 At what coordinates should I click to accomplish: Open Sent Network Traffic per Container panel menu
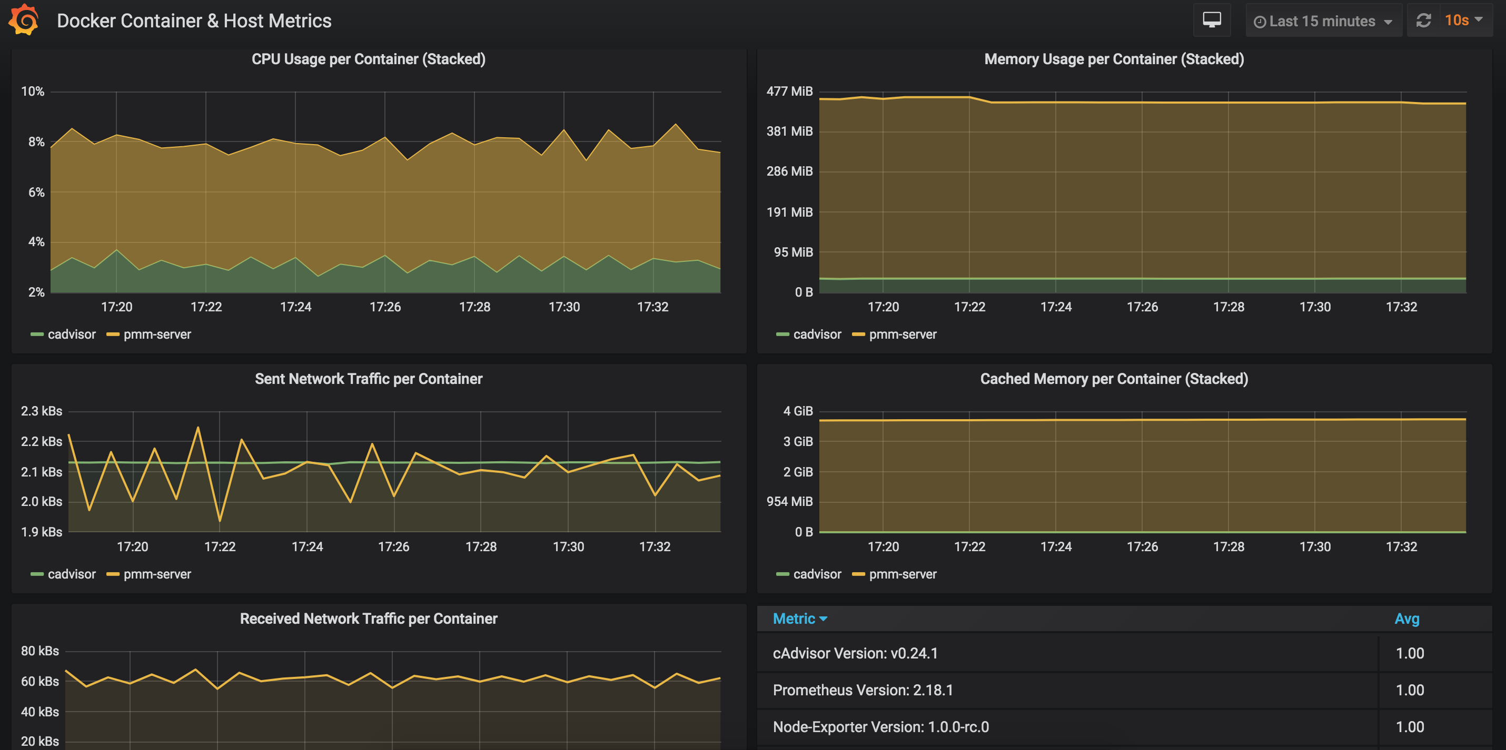pos(368,379)
